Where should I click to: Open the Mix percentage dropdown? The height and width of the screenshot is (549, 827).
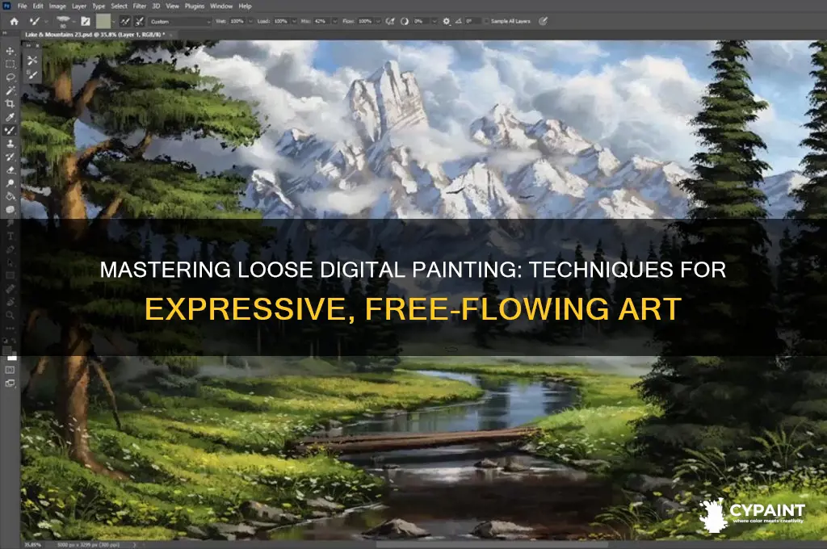(x=334, y=22)
